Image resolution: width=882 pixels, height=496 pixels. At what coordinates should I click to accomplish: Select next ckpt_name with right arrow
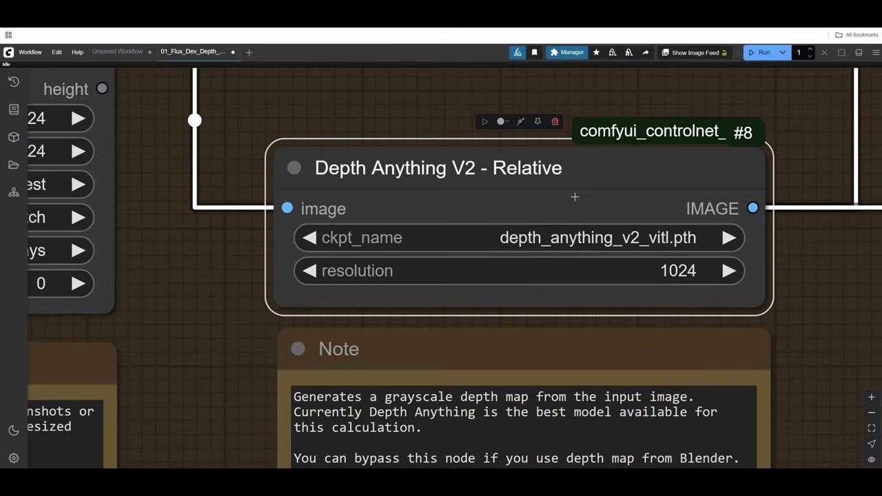click(728, 238)
